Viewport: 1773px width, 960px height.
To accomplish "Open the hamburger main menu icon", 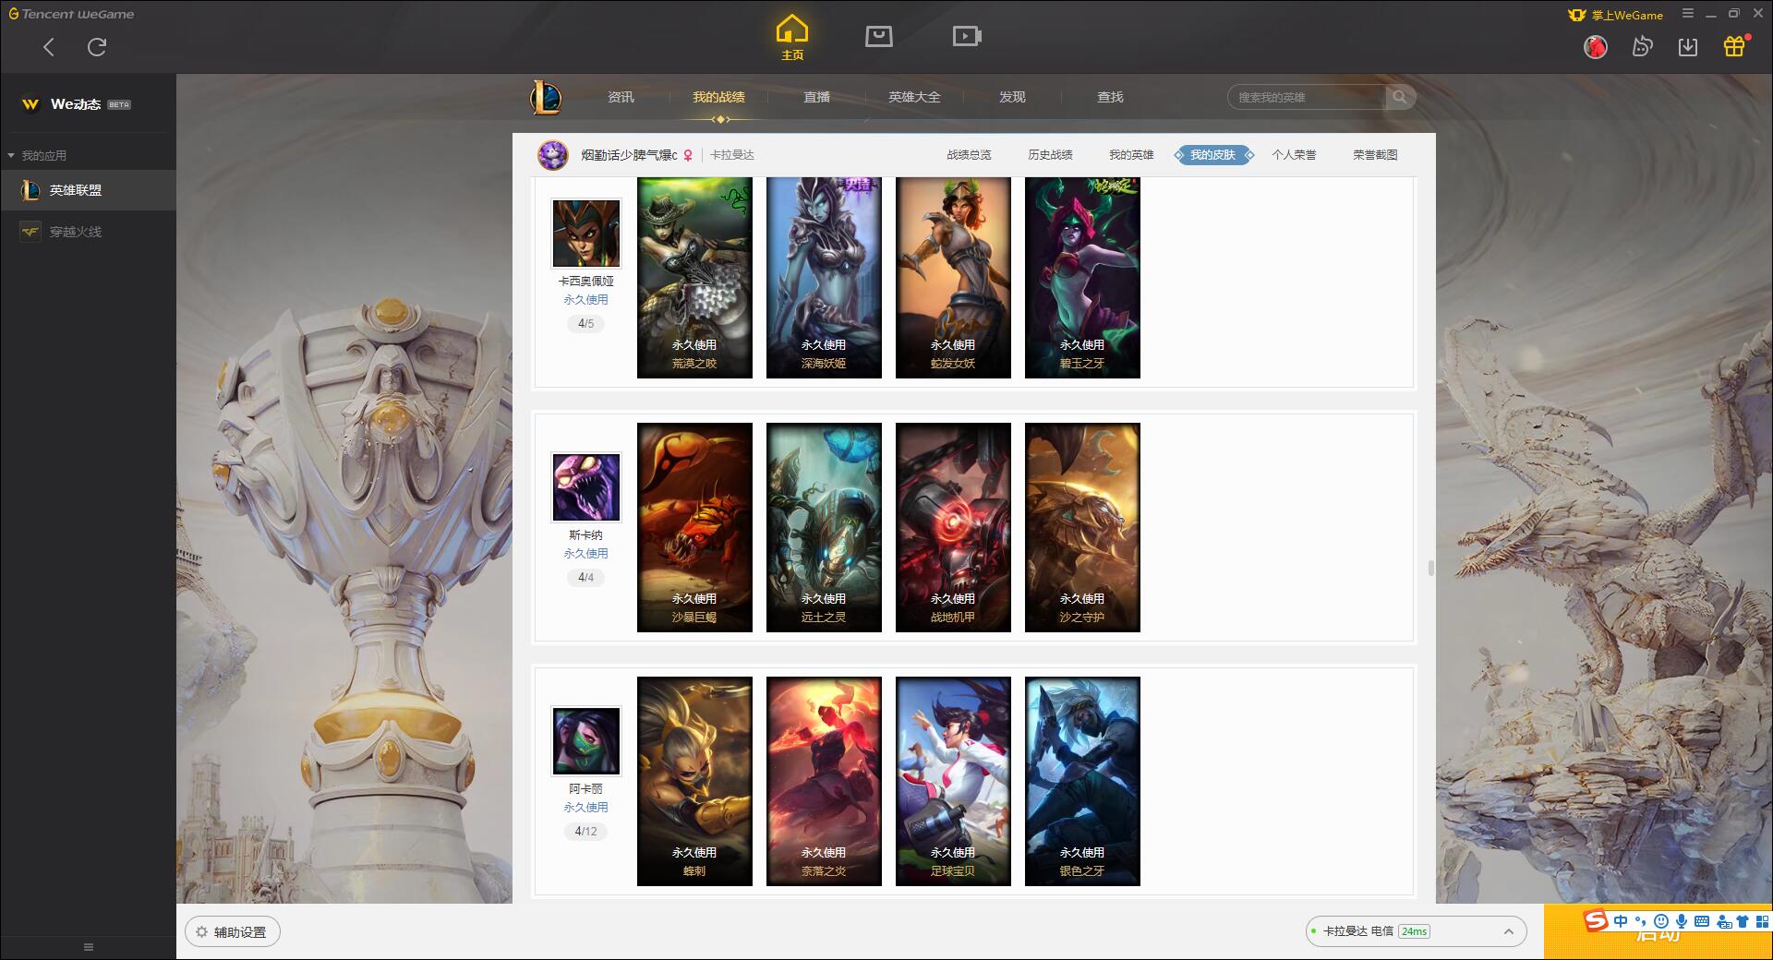I will click(x=1688, y=14).
